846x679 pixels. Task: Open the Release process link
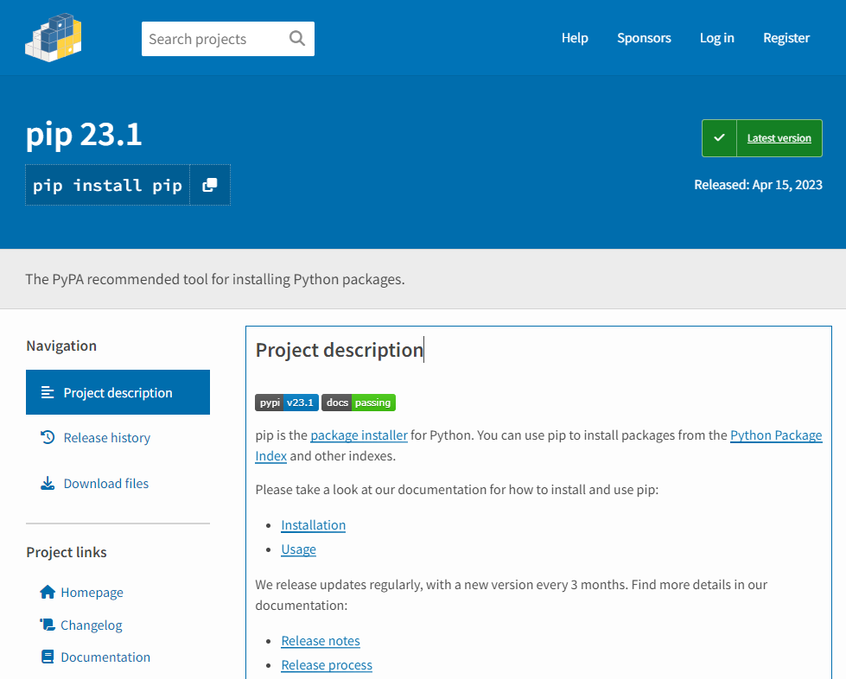coord(327,665)
